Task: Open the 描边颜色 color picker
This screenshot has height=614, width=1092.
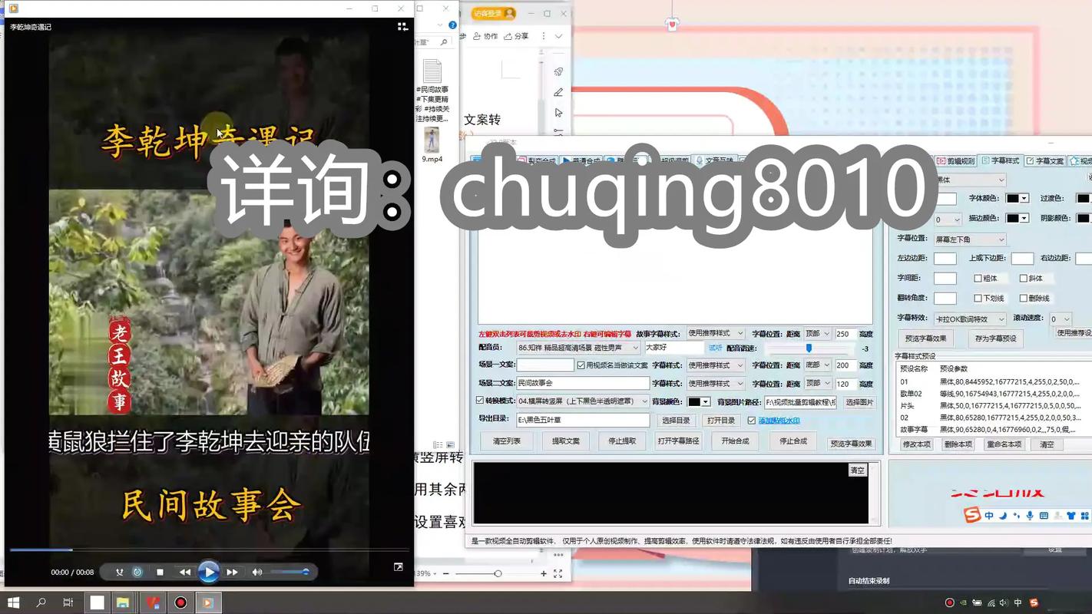Action: tap(1018, 218)
